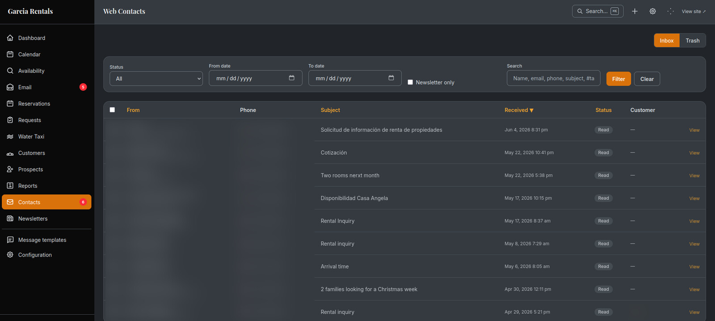Click the Message templates icon
715x321 pixels.
click(10, 240)
